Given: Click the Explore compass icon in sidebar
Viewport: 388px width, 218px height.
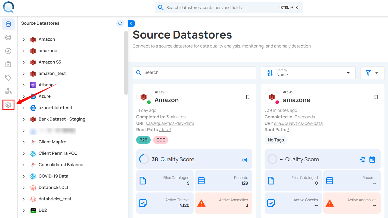Looking at the screenshot, I should 8,51.
